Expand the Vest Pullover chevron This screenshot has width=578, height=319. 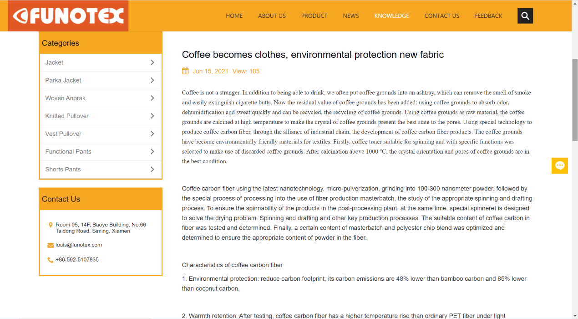click(x=152, y=134)
